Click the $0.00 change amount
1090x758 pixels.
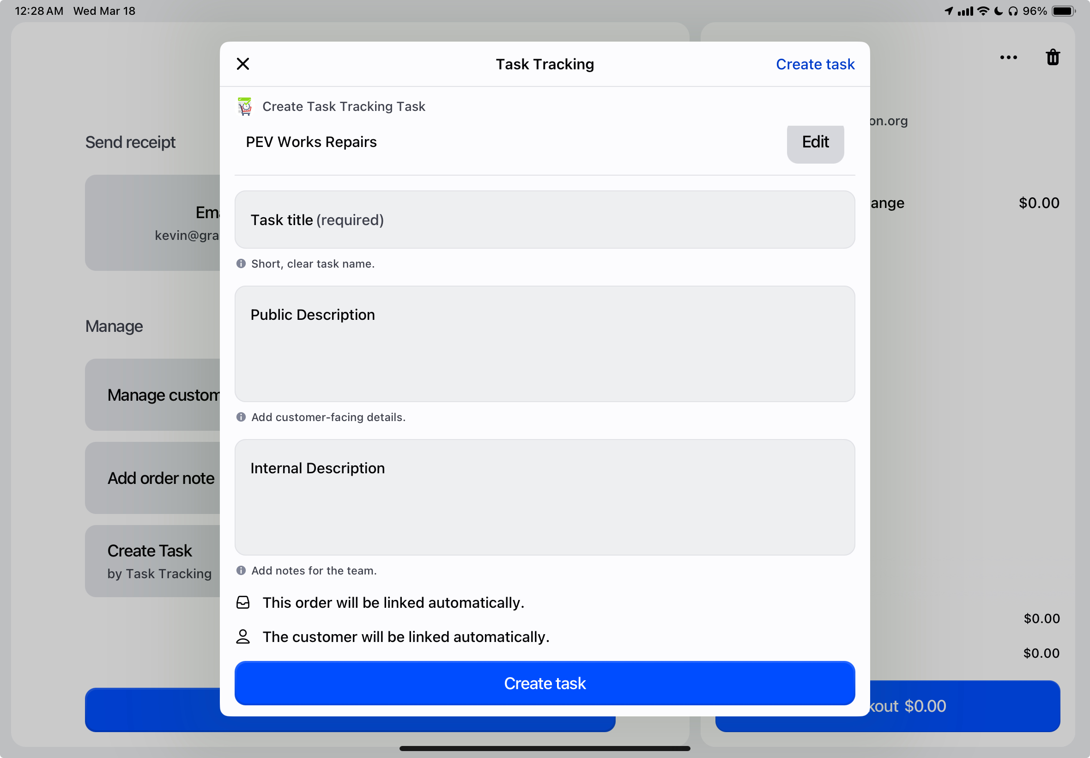(1039, 203)
